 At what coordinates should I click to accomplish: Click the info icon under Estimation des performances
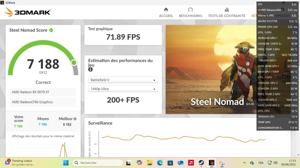(x=90, y=69)
